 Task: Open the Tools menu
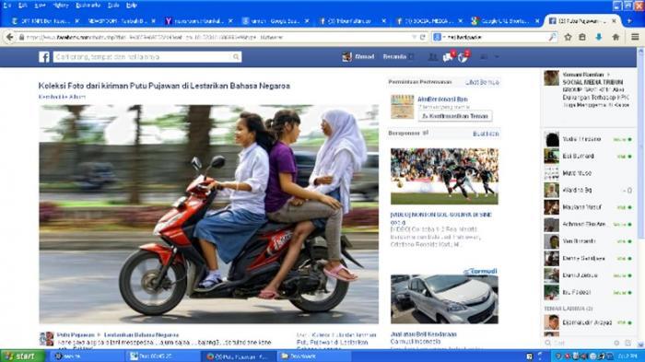pyautogui.click(x=113, y=6)
